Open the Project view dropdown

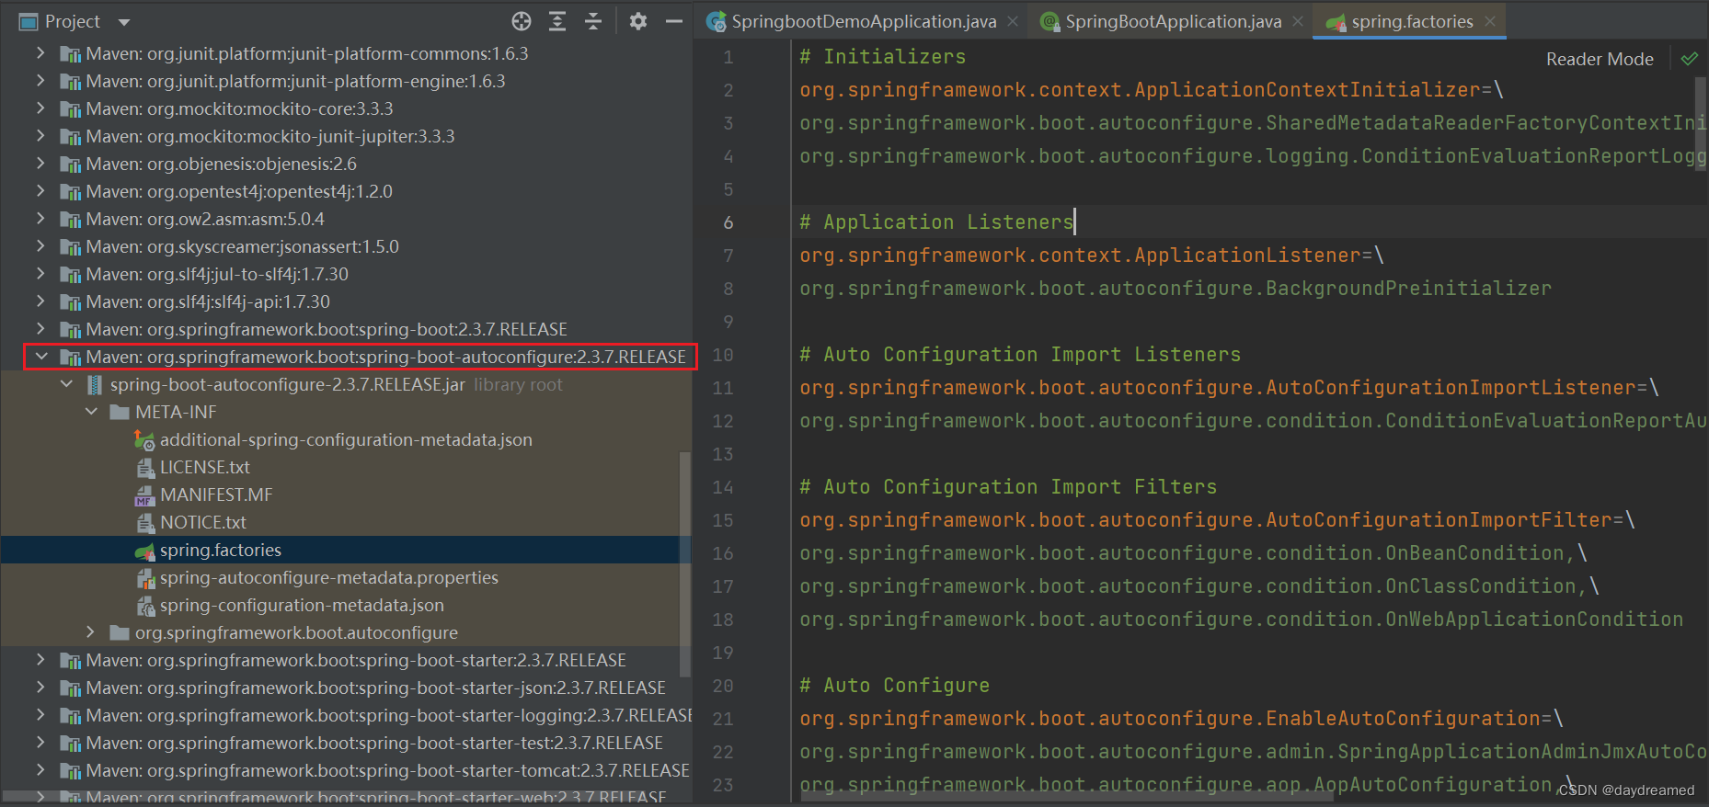124,22
